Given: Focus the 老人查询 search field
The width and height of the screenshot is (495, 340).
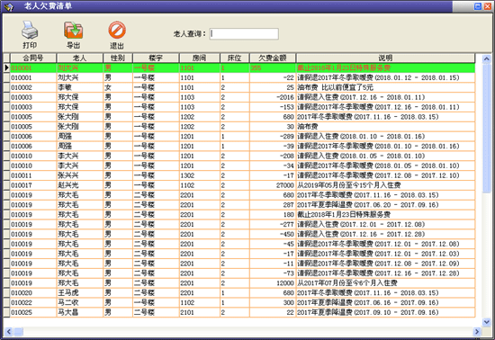Looking at the screenshot, I should pyautogui.click(x=244, y=34).
